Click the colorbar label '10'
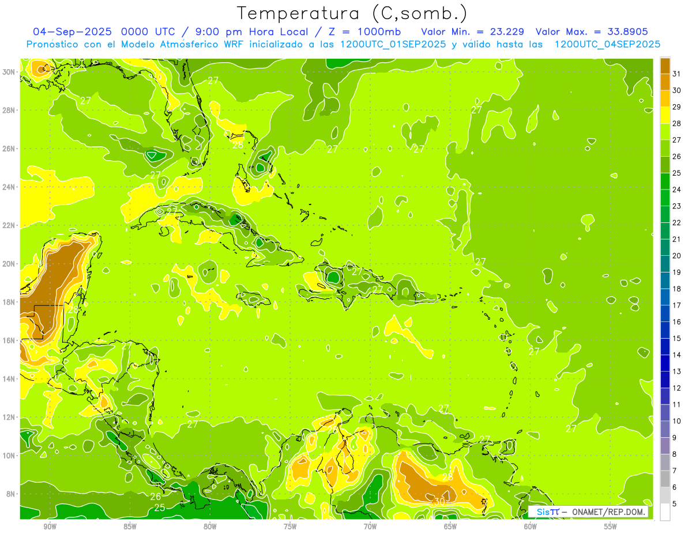 (677, 421)
